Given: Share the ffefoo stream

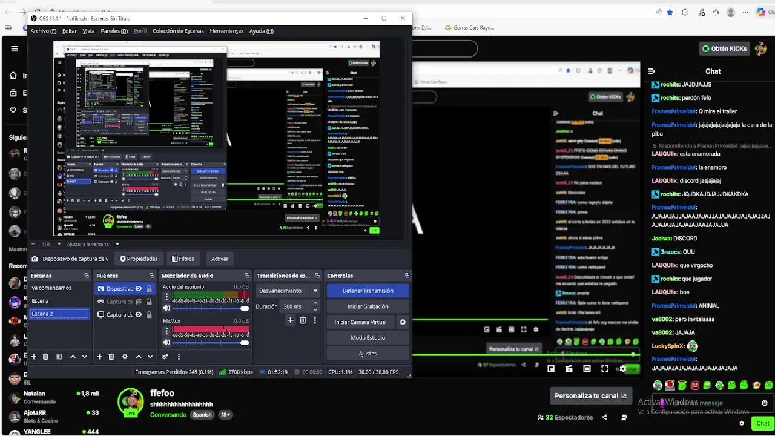Looking at the screenshot, I should click(604, 417).
